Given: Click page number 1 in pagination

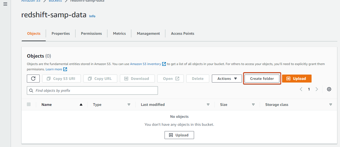Looking at the screenshot, I should click(309, 89).
